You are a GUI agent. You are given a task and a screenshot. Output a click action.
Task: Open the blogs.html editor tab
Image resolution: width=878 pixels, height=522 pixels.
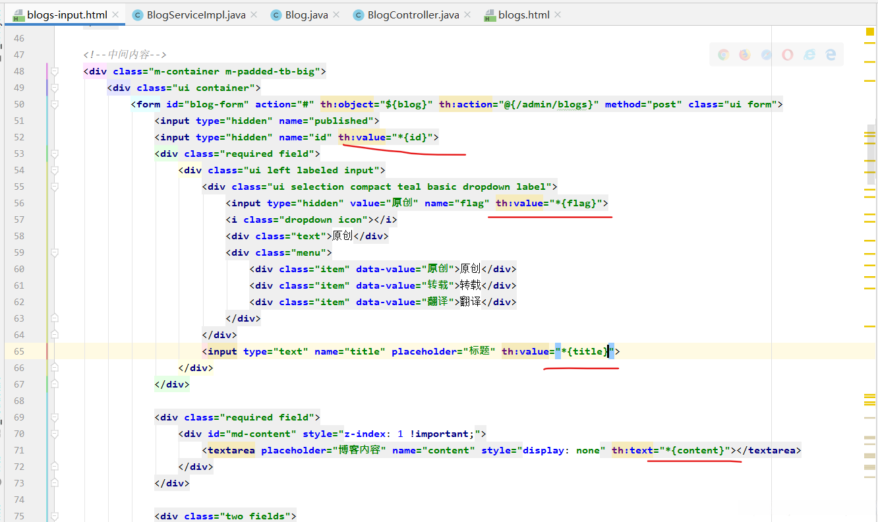(523, 14)
